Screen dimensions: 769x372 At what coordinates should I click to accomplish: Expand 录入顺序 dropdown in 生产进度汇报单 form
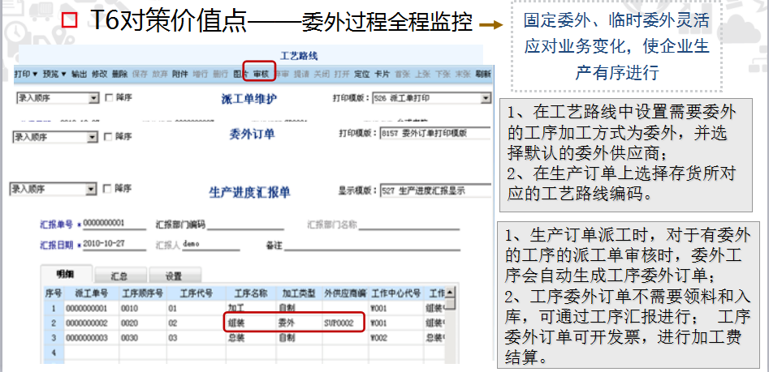coord(91,190)
